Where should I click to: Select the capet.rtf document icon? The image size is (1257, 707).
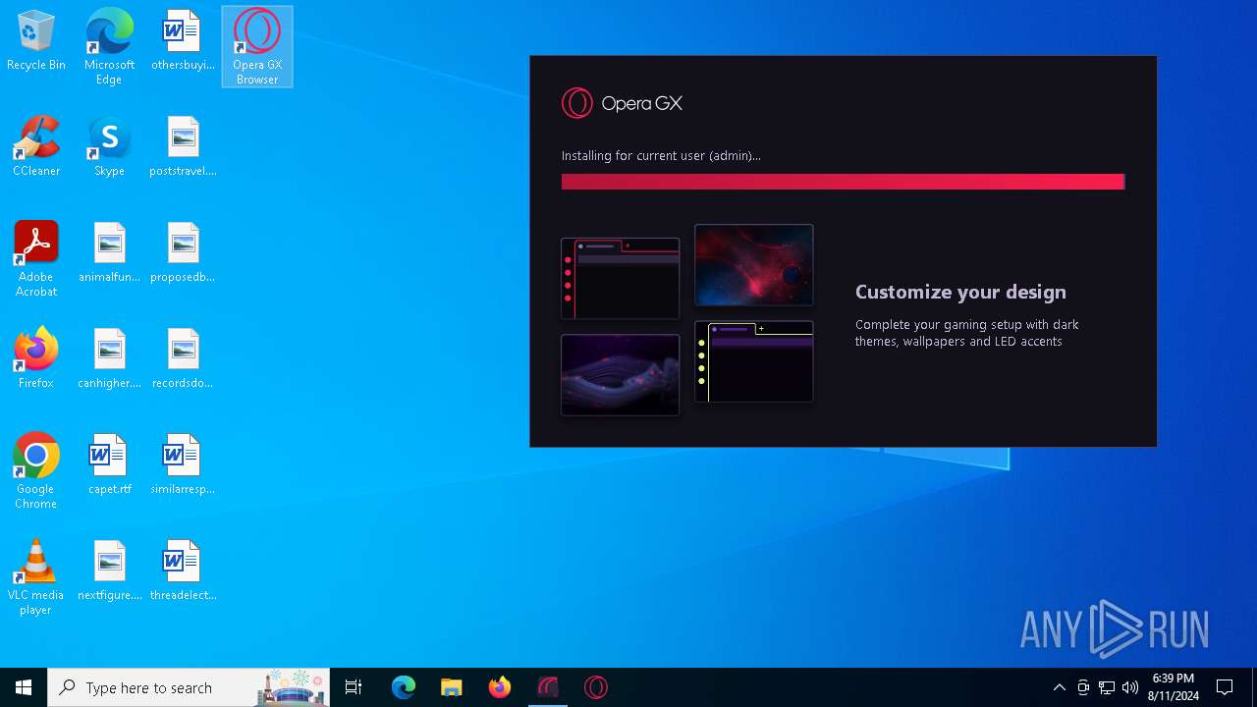(109, 465)
